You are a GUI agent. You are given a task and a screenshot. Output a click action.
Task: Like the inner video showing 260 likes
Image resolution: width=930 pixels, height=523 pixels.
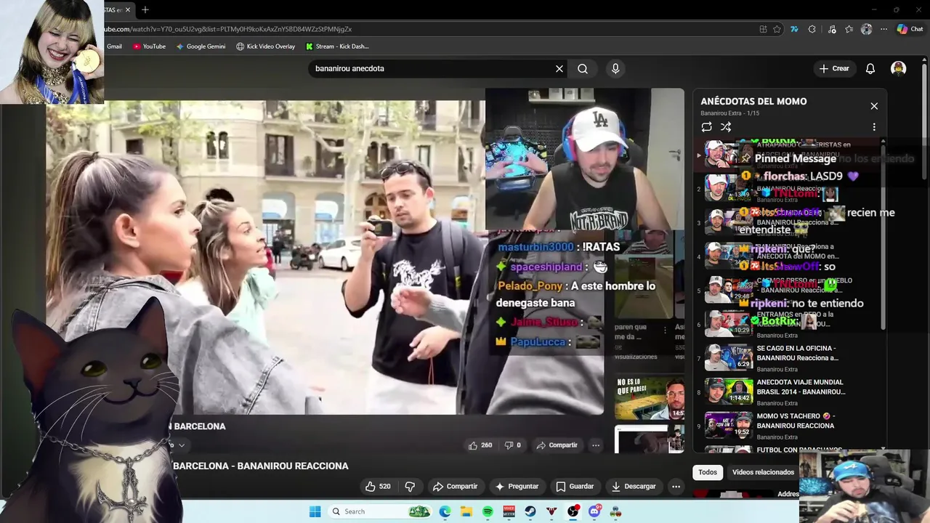[x=480, y=445]
